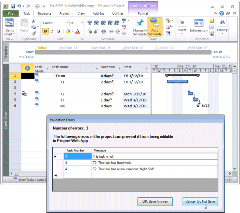Mark task 0% complete
The width and height of the screenshot is (240, 213).
[90, 23]
